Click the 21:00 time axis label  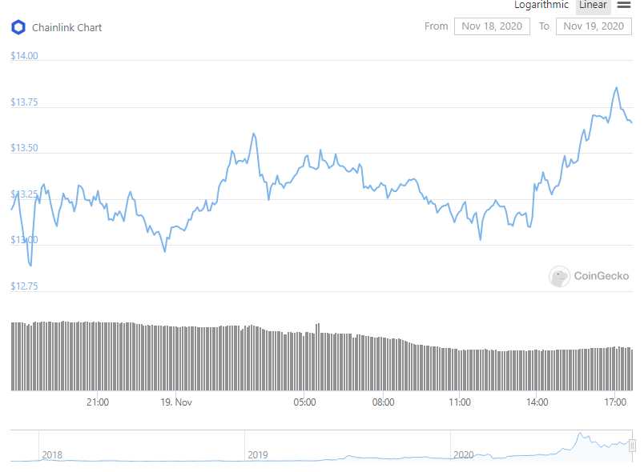(x=98, y=402)
